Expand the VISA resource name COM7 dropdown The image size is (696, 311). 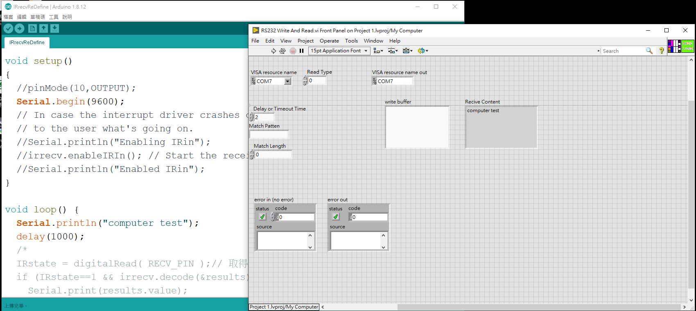click(288, 81)
